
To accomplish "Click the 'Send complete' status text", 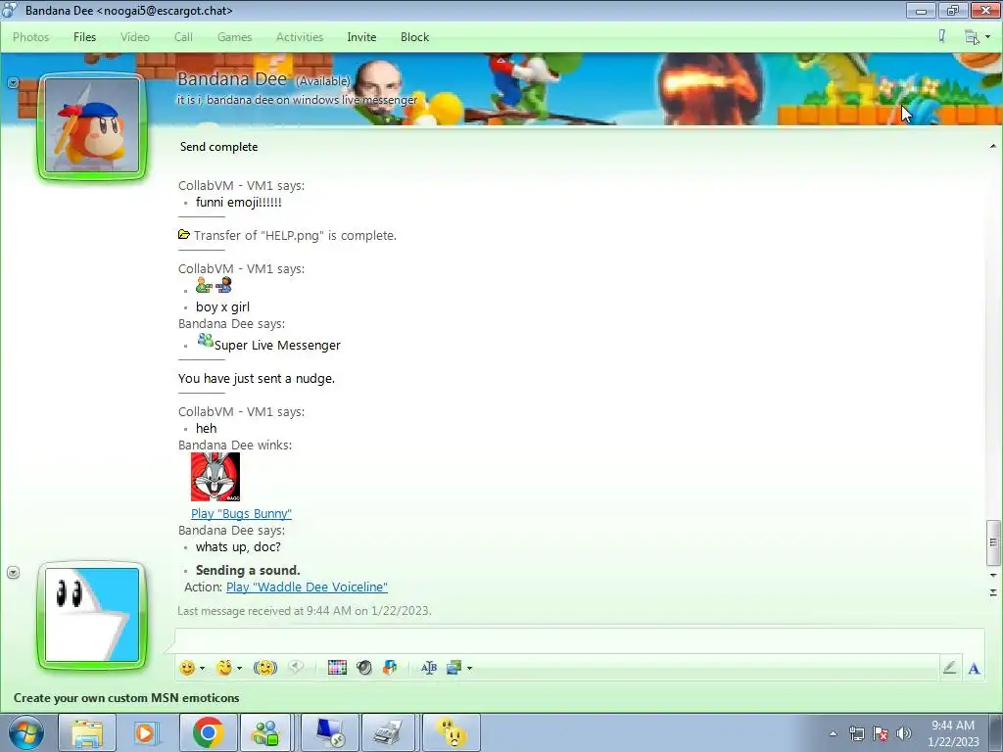I will 218,147.
